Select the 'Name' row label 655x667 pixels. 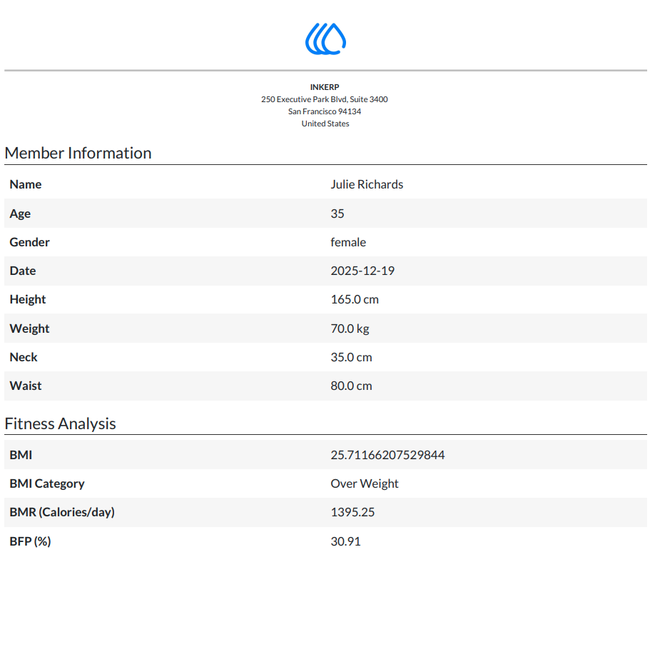pyautogui.click(x=26, y=184)
